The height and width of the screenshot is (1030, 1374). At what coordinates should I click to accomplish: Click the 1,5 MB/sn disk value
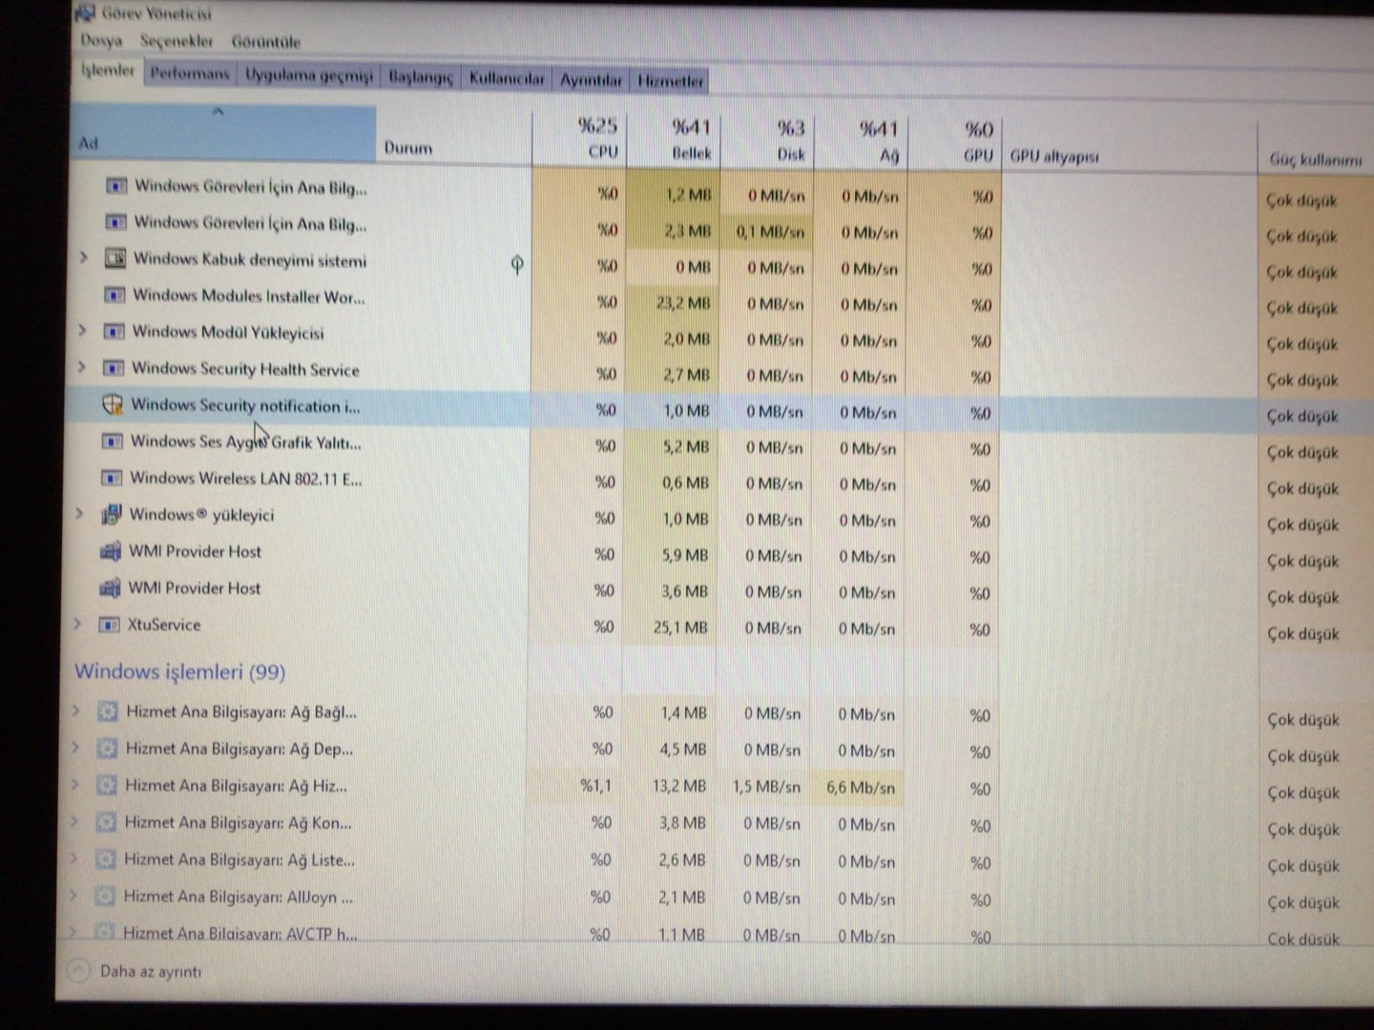766,787
